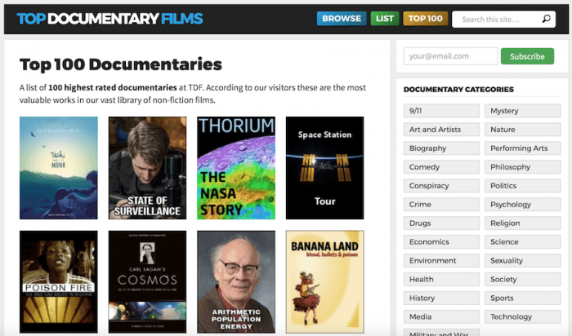Select the Biography category
Viewport: 572px width, 336px height.
[441, 148]
